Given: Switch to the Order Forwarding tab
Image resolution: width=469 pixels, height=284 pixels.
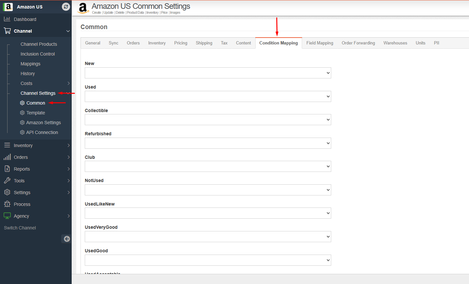Looking at the screenshot, I should pos(358,43).
